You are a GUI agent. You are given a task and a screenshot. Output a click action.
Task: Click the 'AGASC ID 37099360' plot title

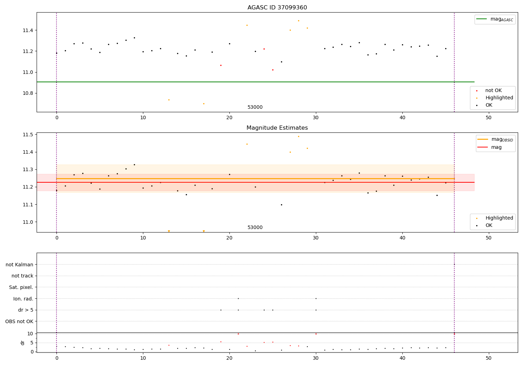pyautogui.click(x=277, y=8)
